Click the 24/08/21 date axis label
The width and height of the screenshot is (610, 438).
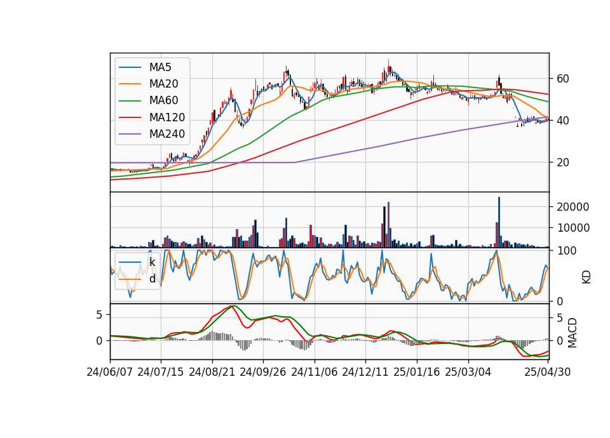(212, 372)
